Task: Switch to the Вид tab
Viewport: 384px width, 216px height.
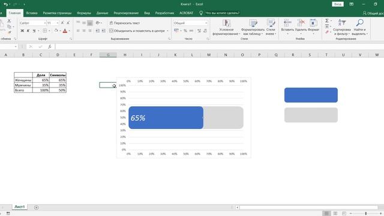Action: 146,13
